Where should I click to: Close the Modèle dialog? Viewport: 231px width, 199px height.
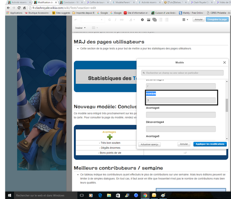click(224, 63)
